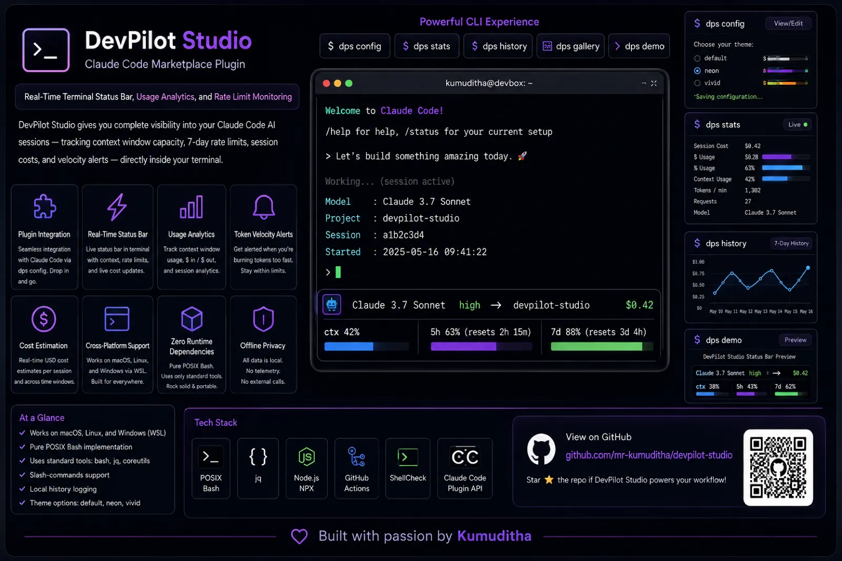Click the 7-Day History button
Viewport: 842px width, 561px height.
[x=791, y=243]
